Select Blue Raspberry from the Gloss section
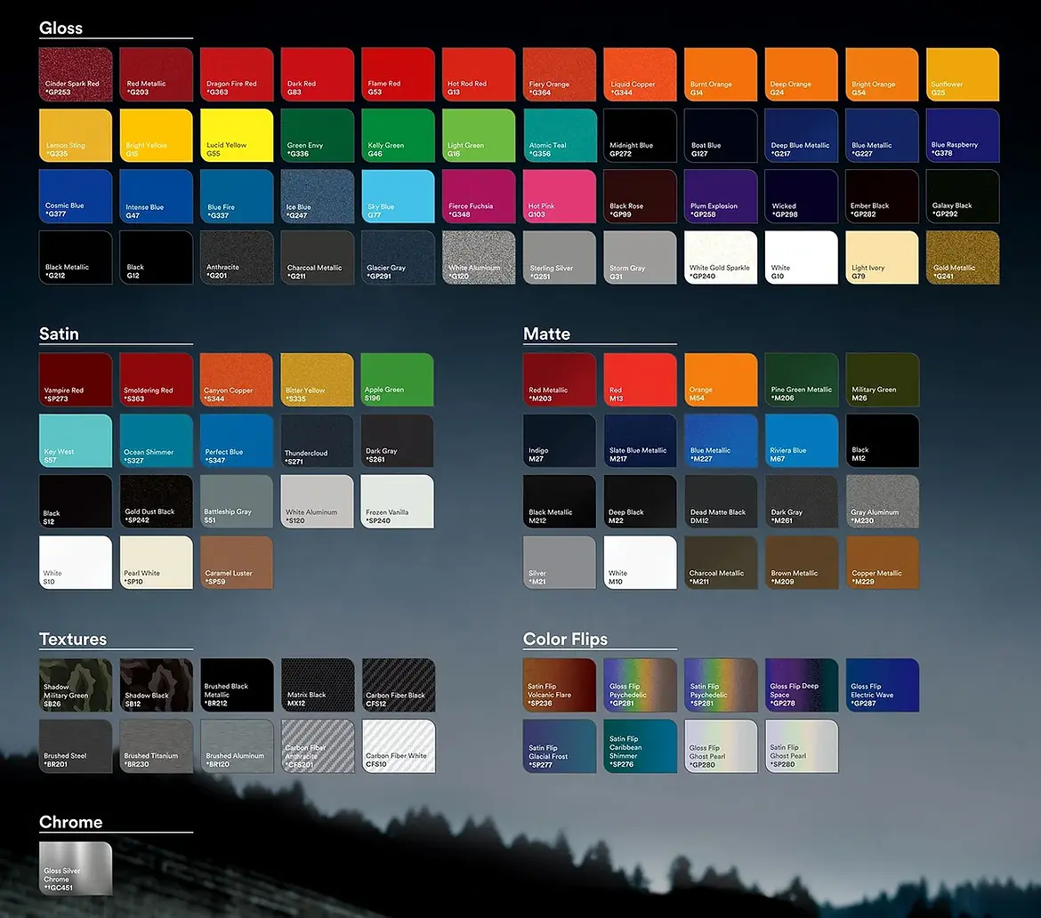The width and height of the screenshot is (1041, 918). (x=962, y=135)
